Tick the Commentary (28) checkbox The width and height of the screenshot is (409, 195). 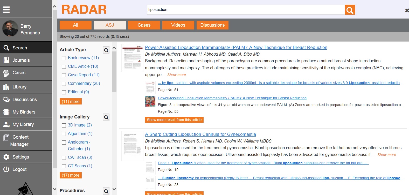click(64, 84)
